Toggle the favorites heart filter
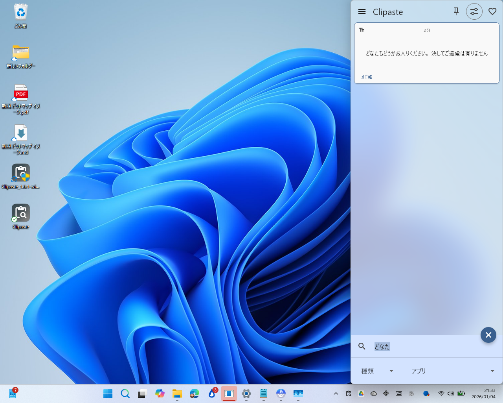 coord(492,11)
